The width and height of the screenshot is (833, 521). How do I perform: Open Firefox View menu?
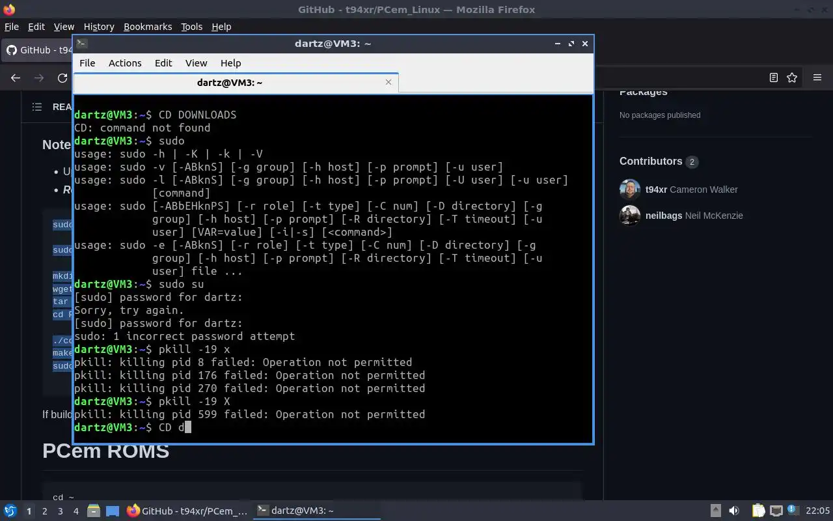[64, 27]
